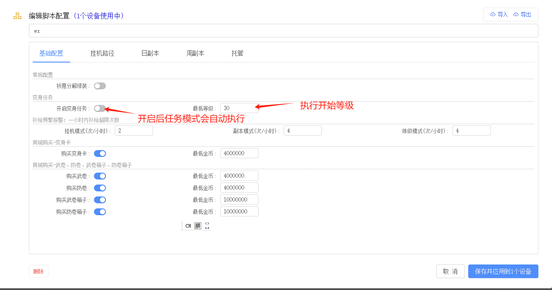The height and width of the screenshot is (290, 552).
Task: Click the 拼 input method icon
Action: click(x=198, y=226)
